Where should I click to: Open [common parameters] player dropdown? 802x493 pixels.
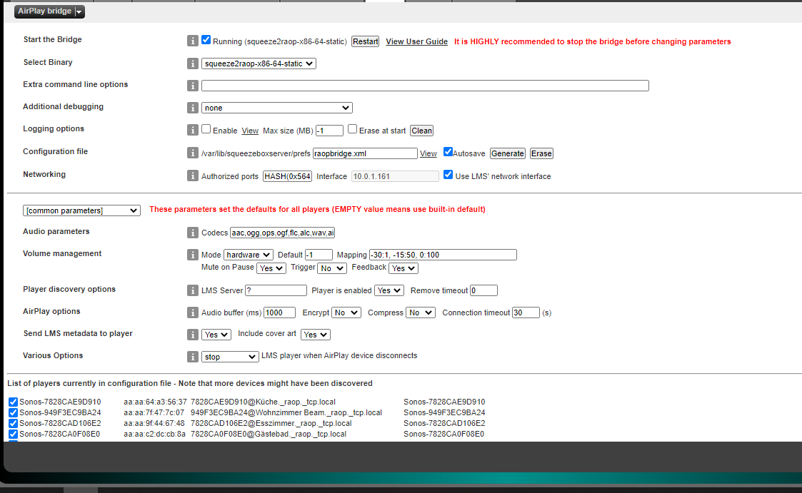[x=82, y=210]
